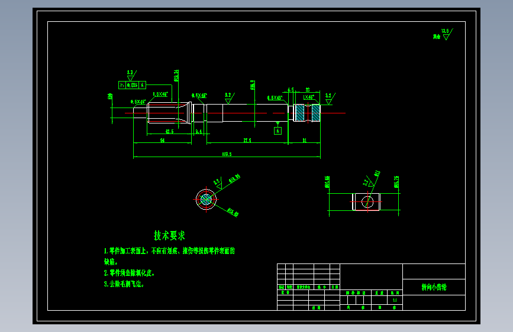Select the hole circle in the right detail view
This screenshot has width=513, height=332.
point(367,202)
